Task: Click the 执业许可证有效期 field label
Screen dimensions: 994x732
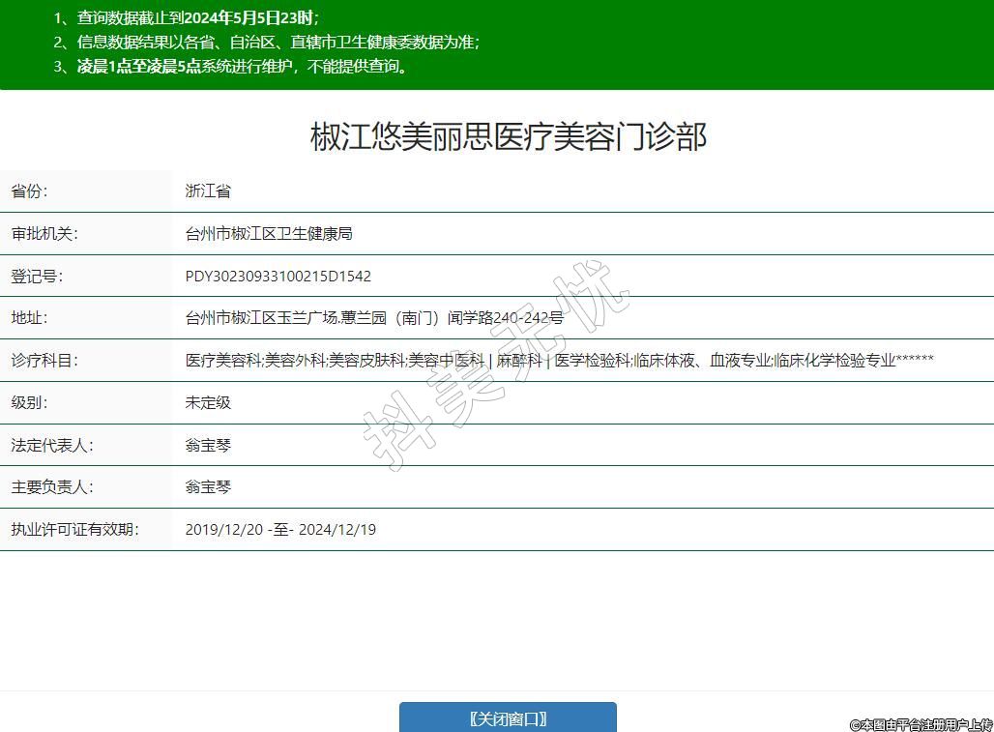Action: tap(74, 530)
